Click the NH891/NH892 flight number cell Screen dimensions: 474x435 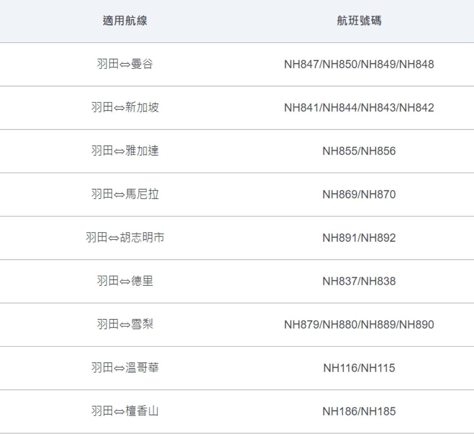(359, 238)
